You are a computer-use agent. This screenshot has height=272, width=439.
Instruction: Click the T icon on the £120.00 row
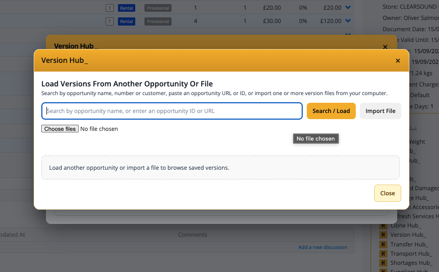click(110, 21)
